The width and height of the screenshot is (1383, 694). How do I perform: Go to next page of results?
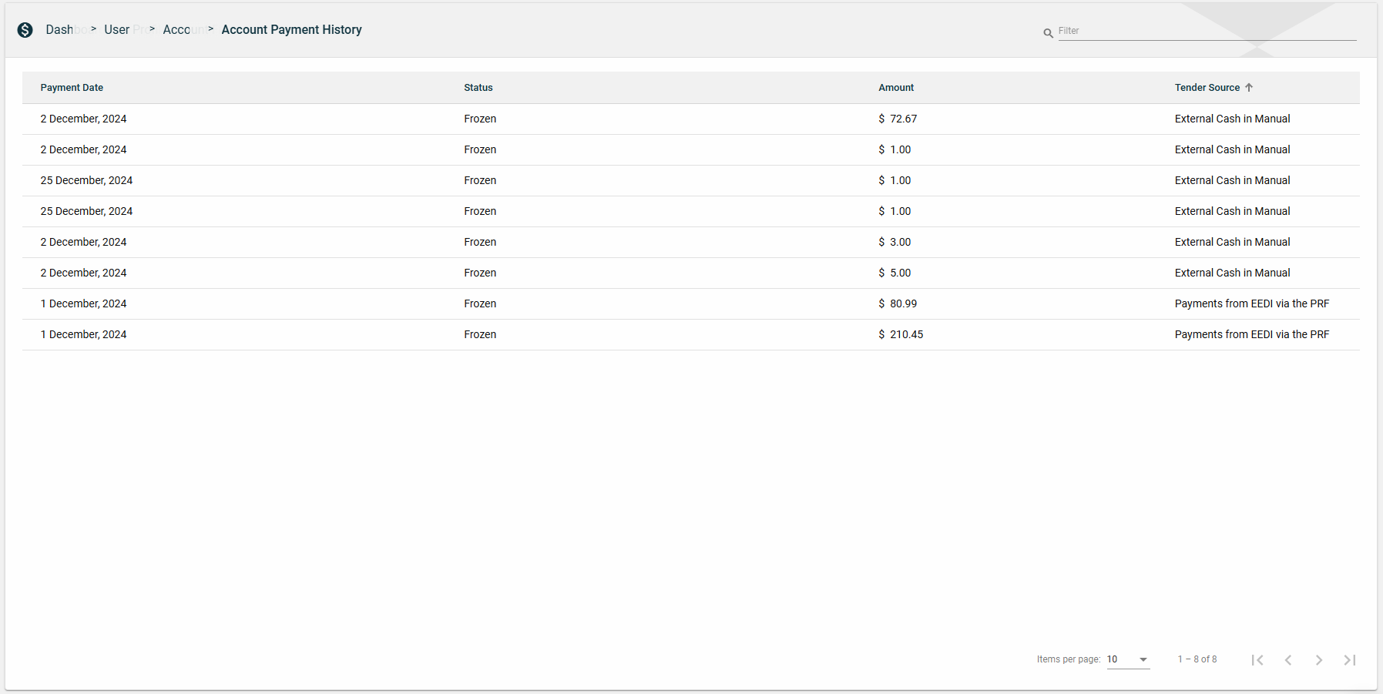1319,660
